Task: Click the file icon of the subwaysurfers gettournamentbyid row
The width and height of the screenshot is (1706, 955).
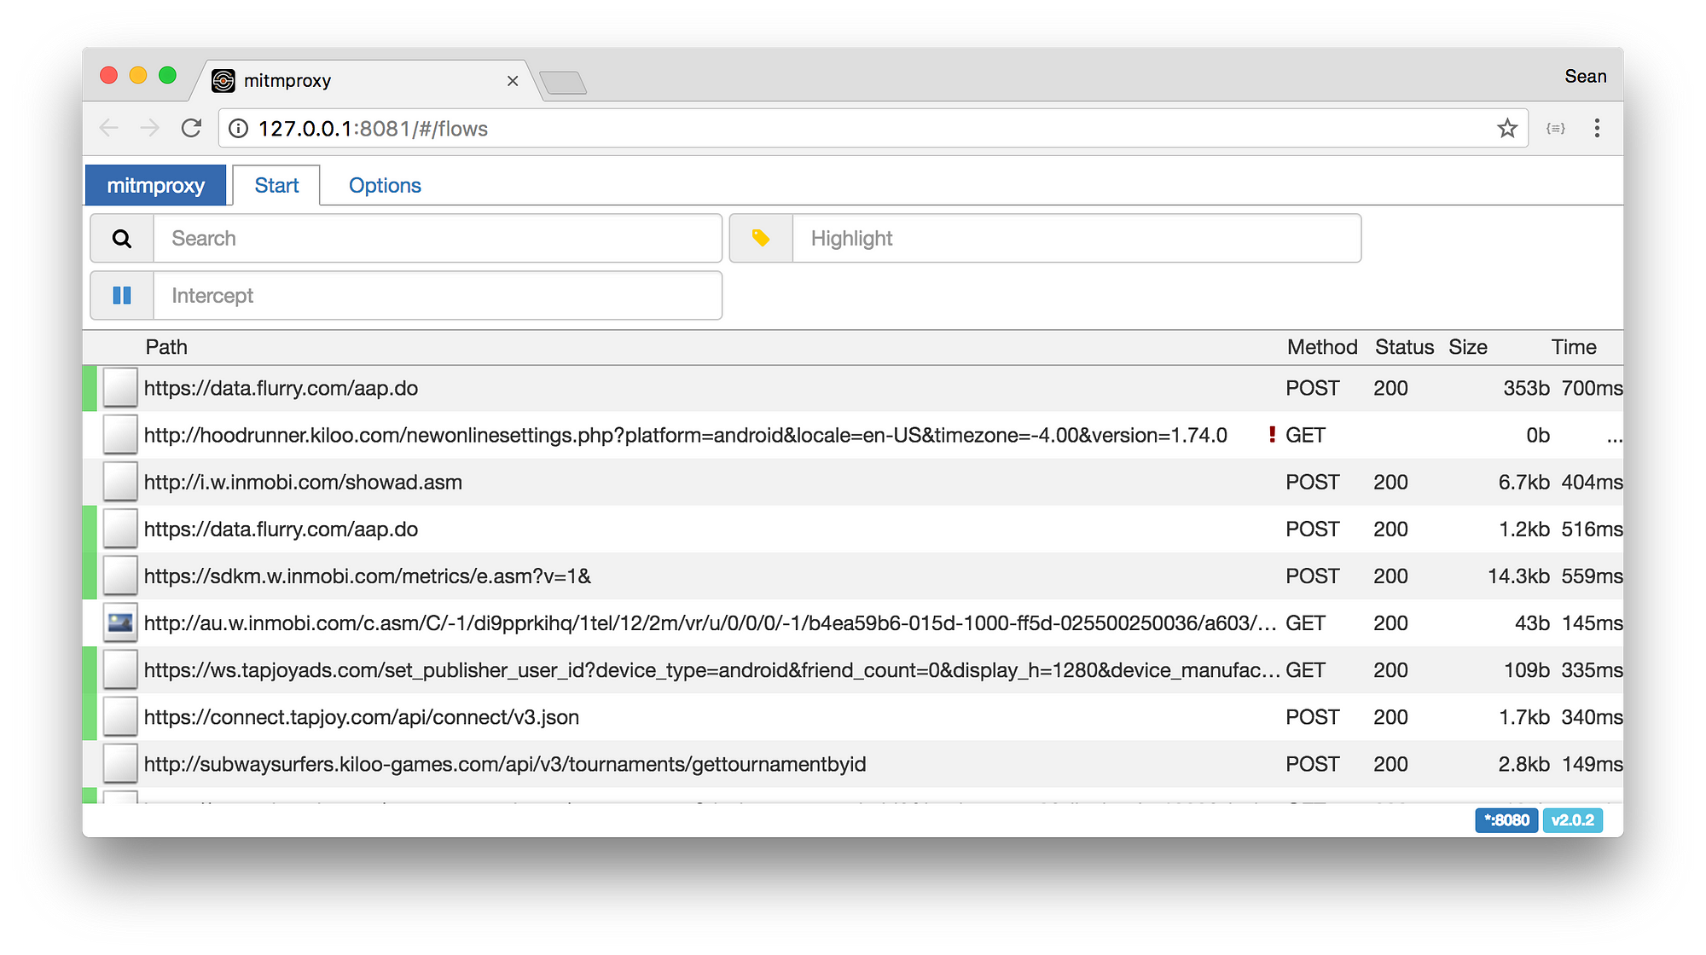Action: pyautogui.click(x=120, y=764)
